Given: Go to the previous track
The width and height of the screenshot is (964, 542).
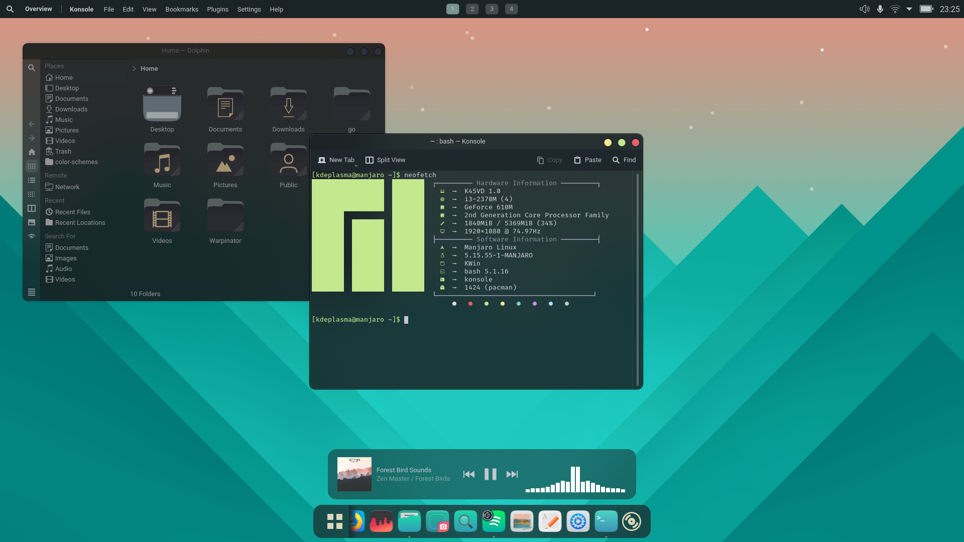Looking at the screenshot, I should tap(469, 474).
